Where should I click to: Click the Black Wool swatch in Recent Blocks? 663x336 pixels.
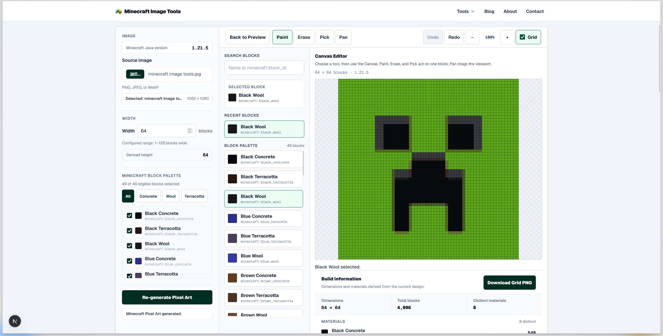tap(232, 129)
